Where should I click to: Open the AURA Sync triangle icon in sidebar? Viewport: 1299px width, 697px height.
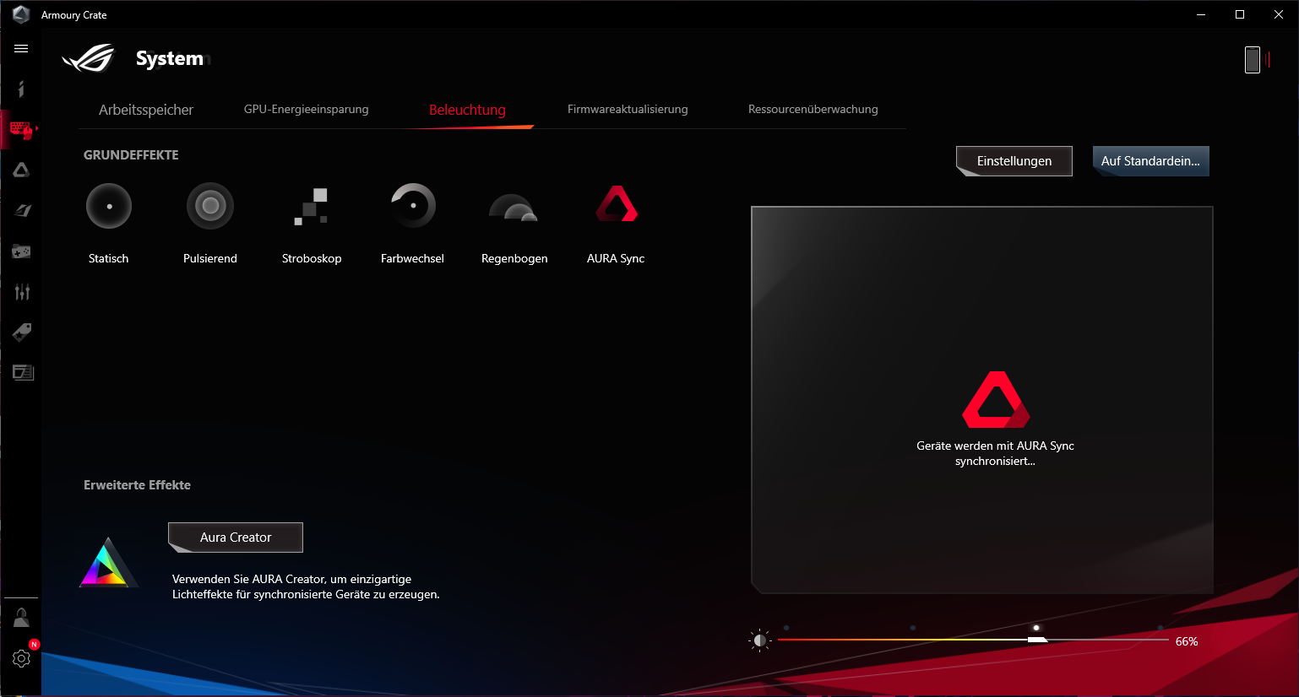pyautogui.click(x=21, y=170)
